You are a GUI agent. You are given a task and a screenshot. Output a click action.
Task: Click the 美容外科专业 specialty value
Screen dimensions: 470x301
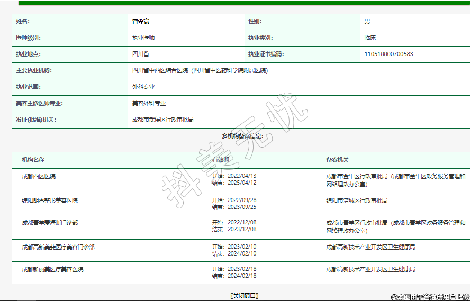(149, 103)
